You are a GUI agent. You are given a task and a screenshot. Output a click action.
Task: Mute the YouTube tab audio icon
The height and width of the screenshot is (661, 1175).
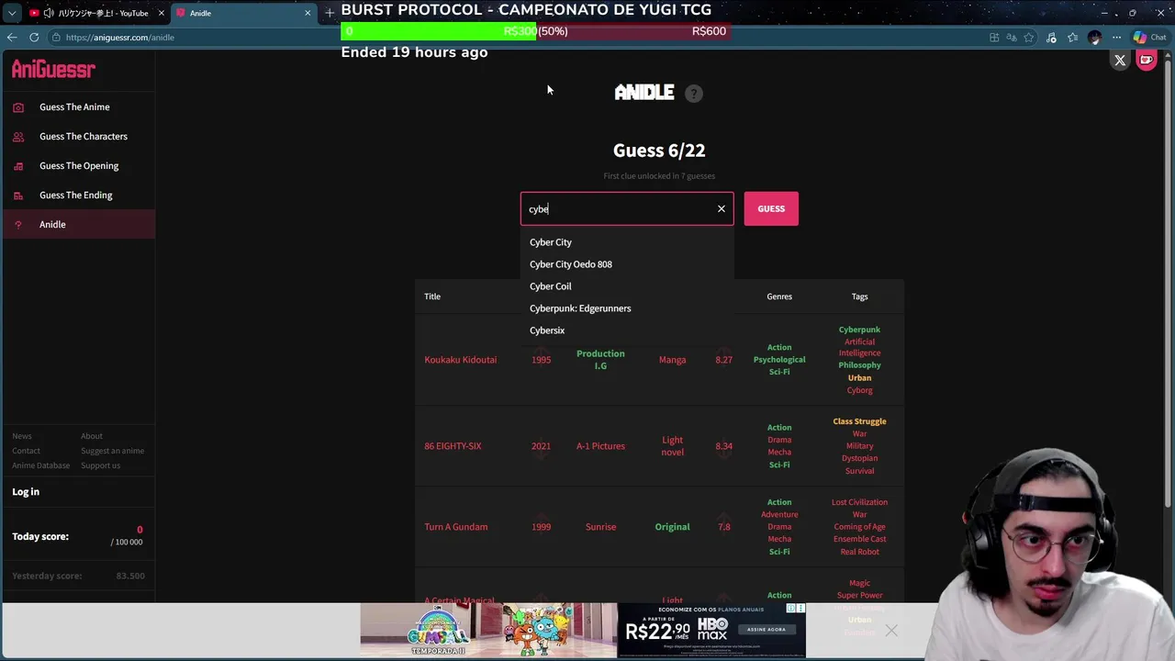[48, 13]
